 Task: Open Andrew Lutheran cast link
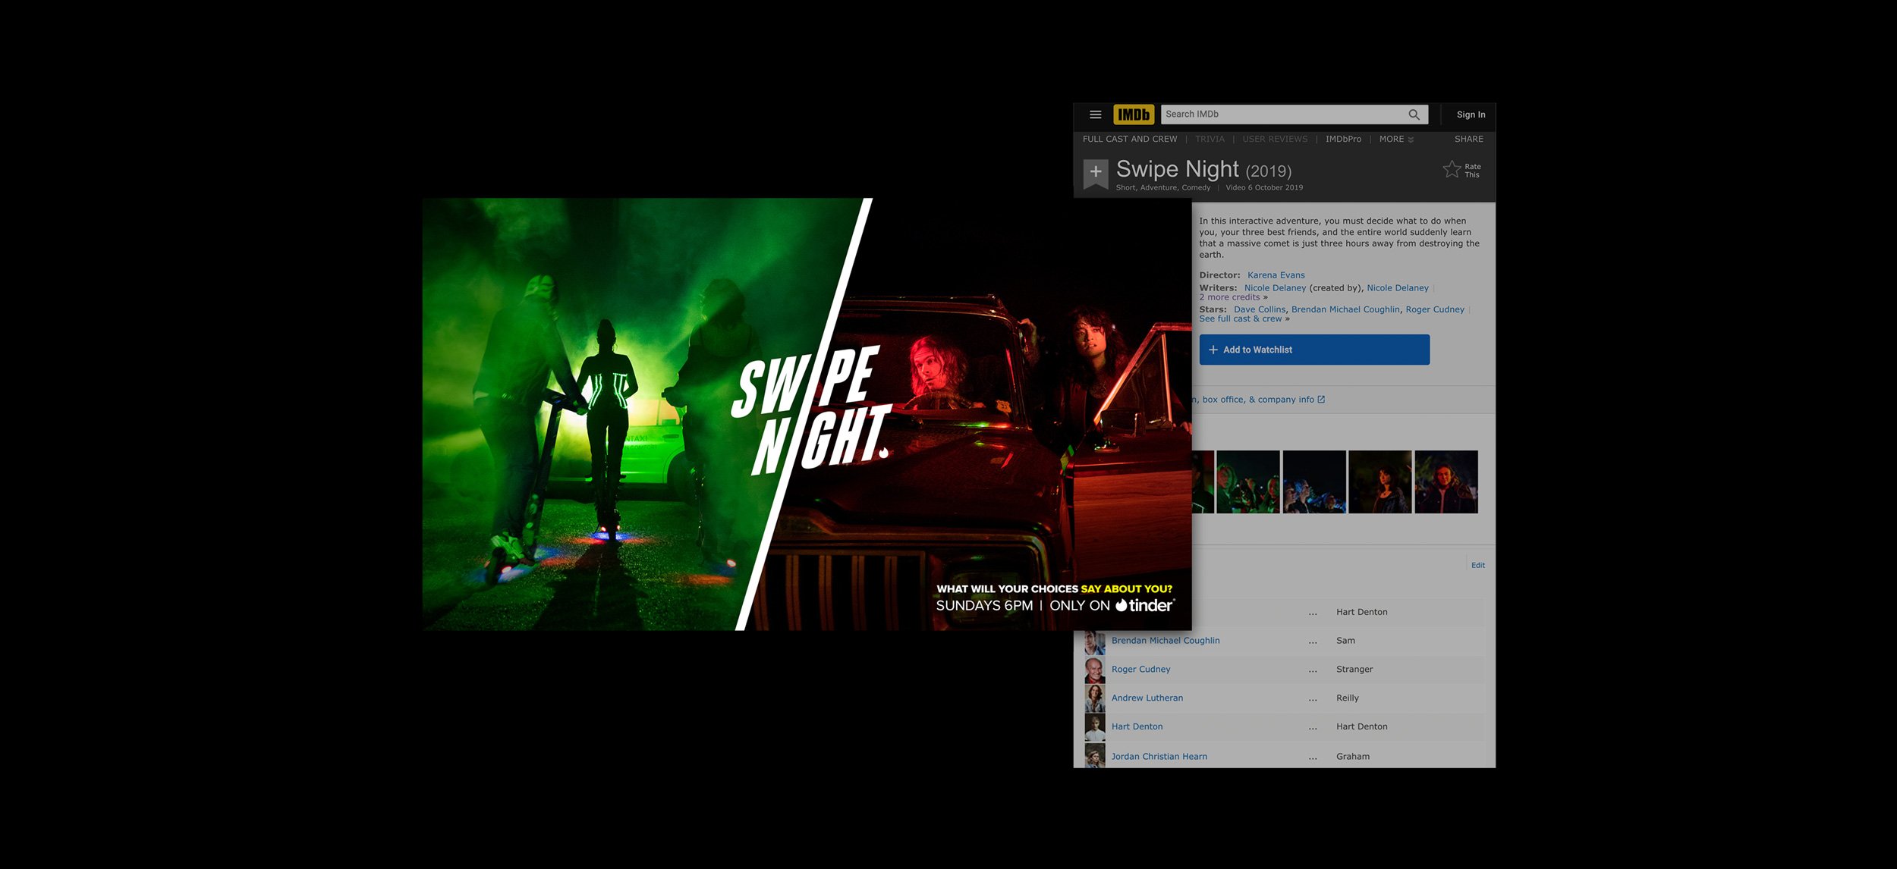coord(1147,698)
